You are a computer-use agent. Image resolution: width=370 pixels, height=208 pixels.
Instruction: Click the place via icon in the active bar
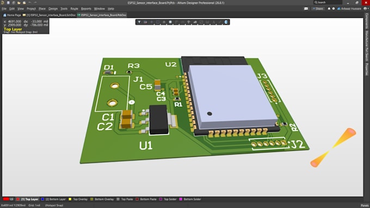[189, 22]
